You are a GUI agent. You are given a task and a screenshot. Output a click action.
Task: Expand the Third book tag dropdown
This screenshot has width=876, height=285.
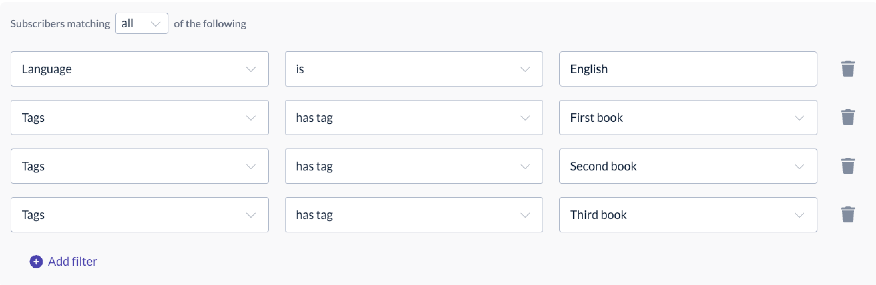[688, 215]
